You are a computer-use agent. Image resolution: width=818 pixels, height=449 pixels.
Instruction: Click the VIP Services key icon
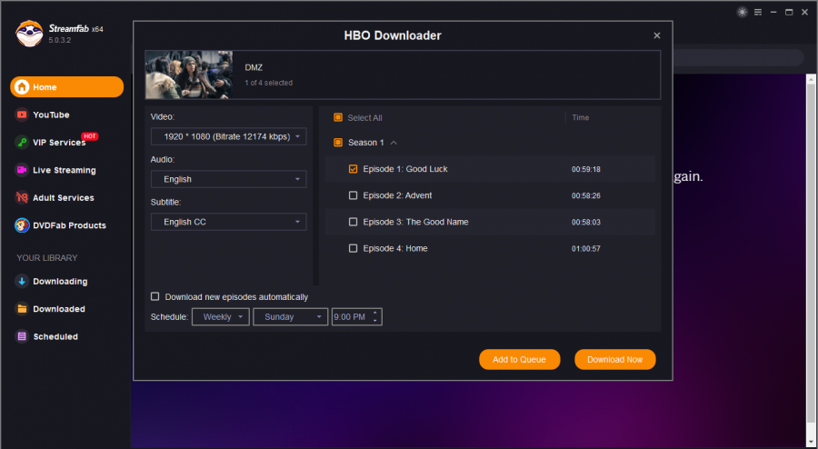22,143
